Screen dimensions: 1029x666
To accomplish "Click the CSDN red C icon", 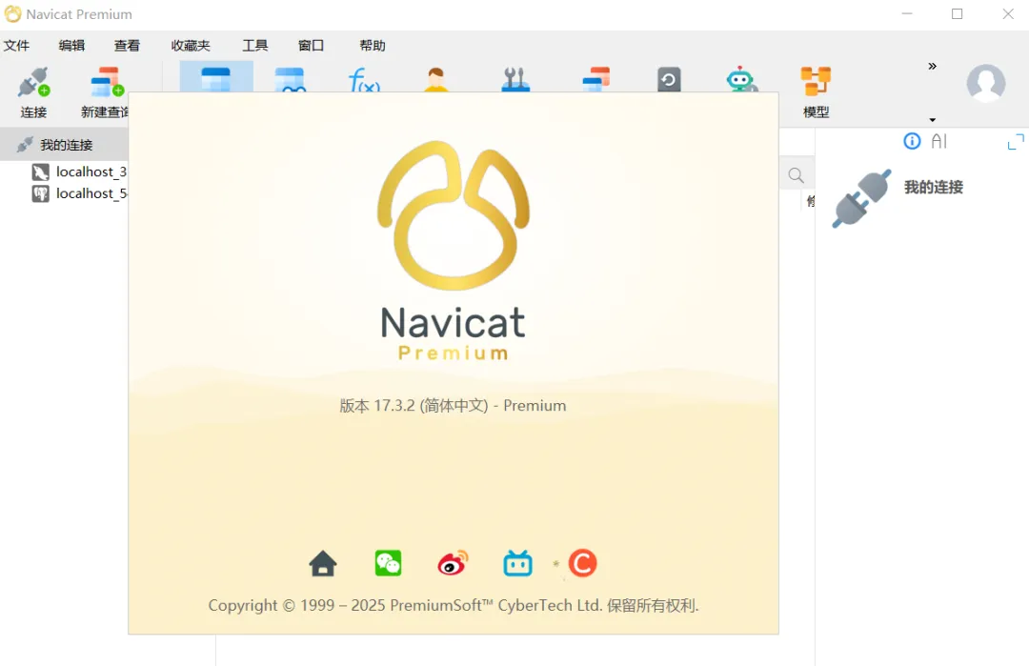I will click(x=583, y=564).
